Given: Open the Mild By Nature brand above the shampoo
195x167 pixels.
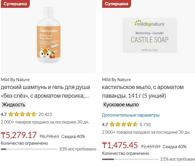Looking at the screenshot, I should coord(15,79).
